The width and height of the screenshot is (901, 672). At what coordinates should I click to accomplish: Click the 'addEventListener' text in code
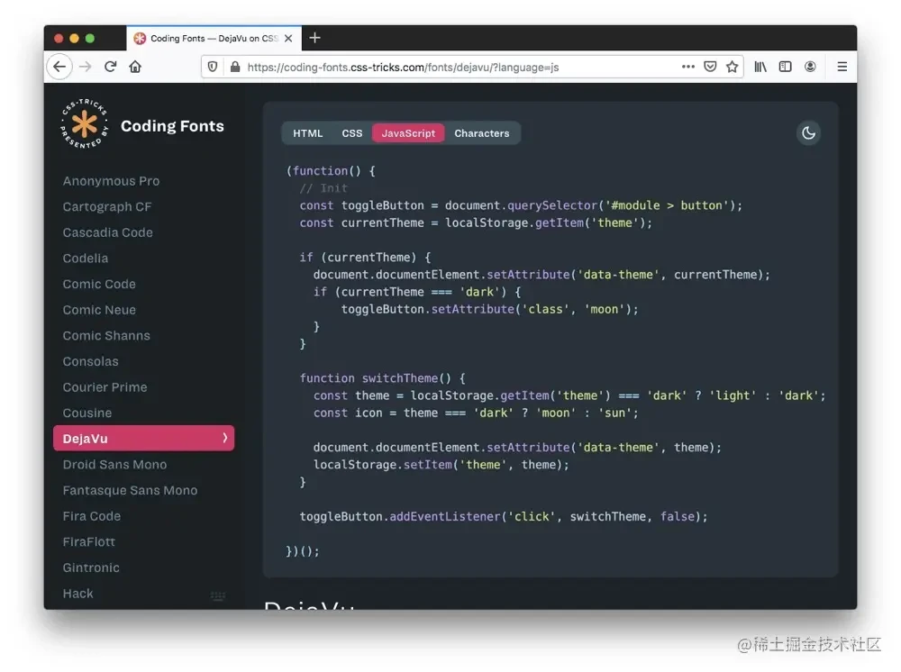point(445,517)
